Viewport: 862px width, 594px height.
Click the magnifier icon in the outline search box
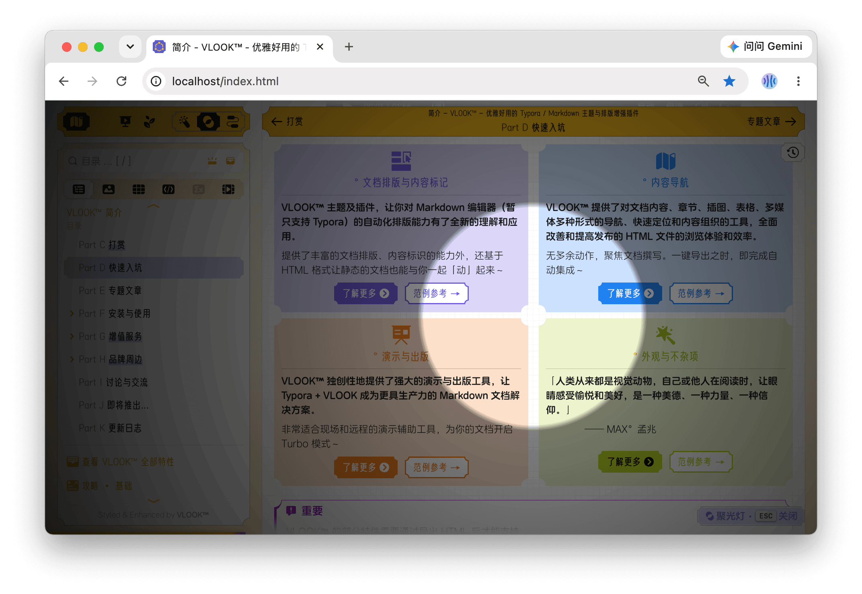pos(73,161)
